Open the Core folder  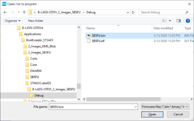click(x=34, y=65)
